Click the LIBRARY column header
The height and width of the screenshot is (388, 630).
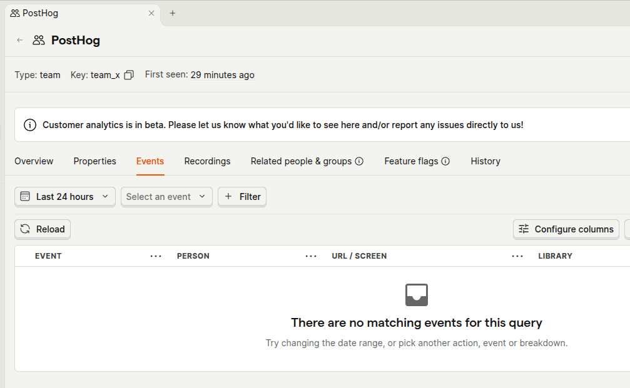[x=556, y=256]
